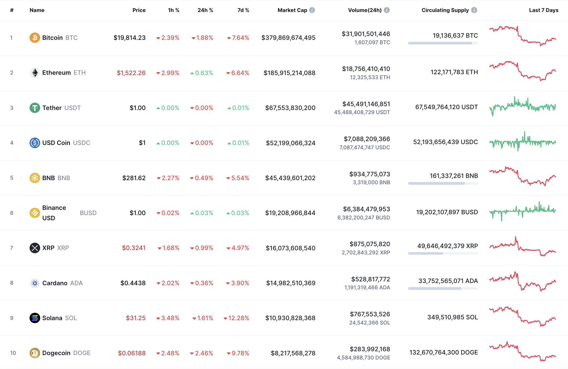This screenshot has height=369, width=568.
Task: Click the Solana logo icon
Action: tap(35, 318)
